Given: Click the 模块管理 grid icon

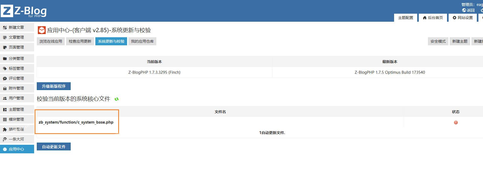Looking at the screenshot, I should coord(5,120).
